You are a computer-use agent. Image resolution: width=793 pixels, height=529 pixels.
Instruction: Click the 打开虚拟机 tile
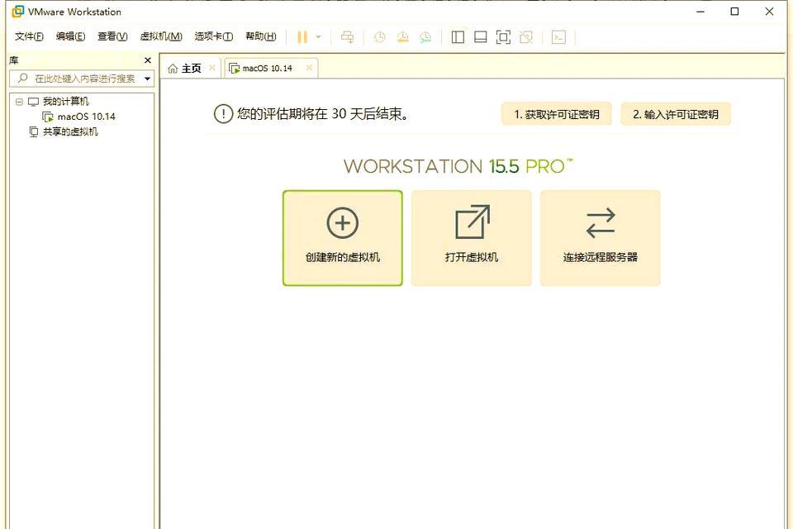click(x=472, y=238)
